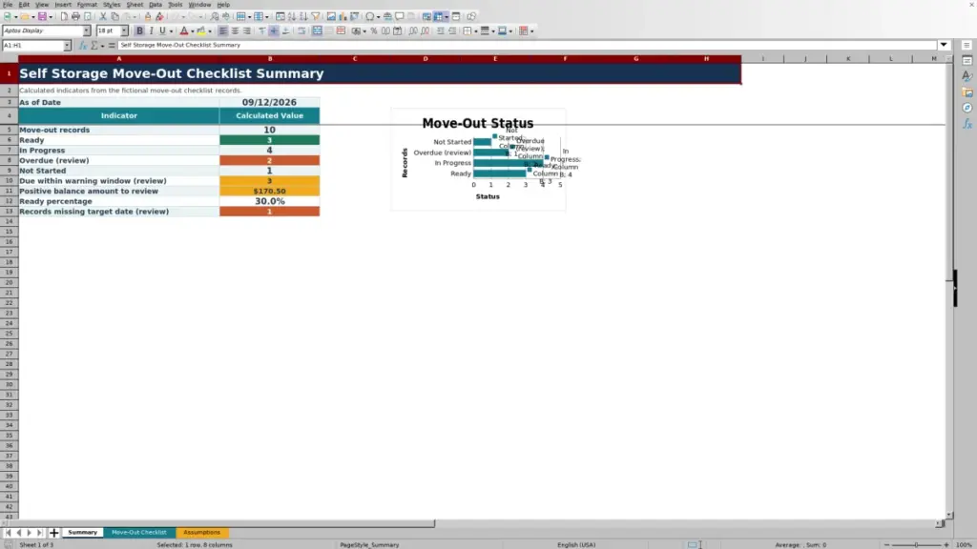
Task: Merge and center the selected cells
Action: (317, 31)
